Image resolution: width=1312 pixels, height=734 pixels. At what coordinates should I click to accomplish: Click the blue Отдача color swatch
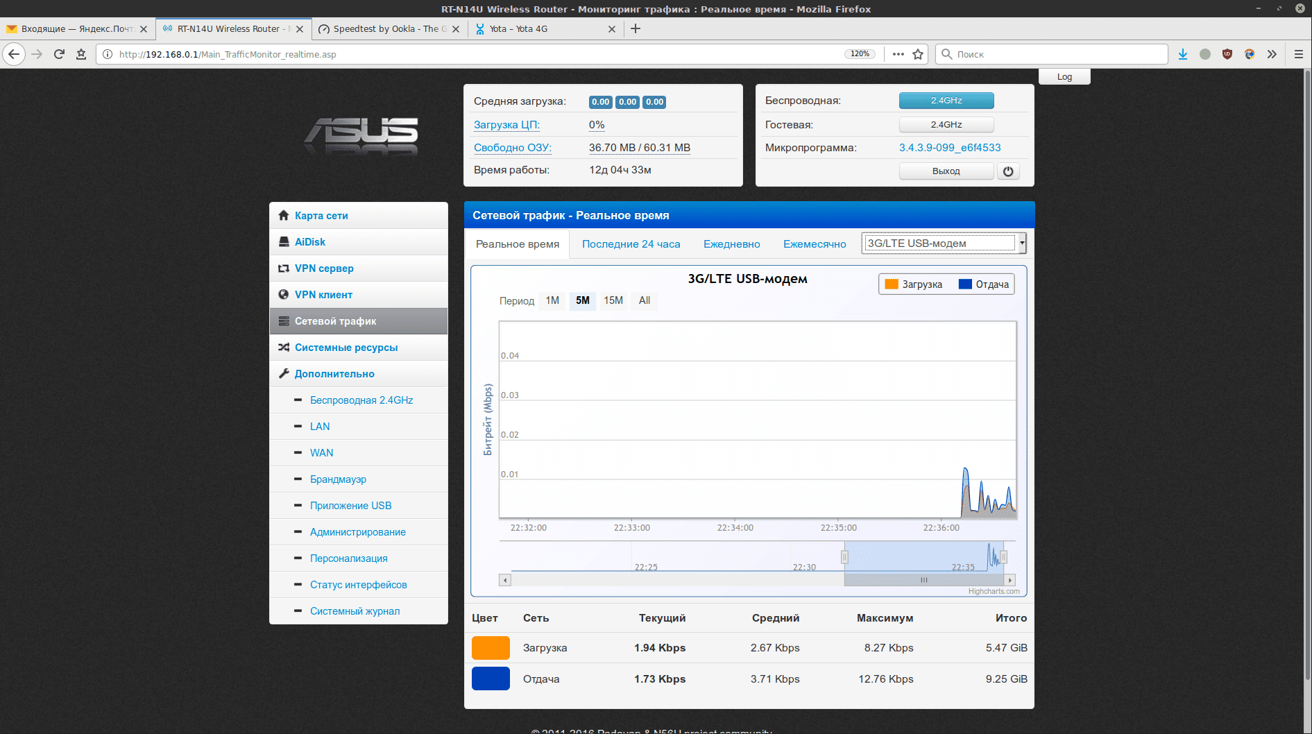point(491,678)
